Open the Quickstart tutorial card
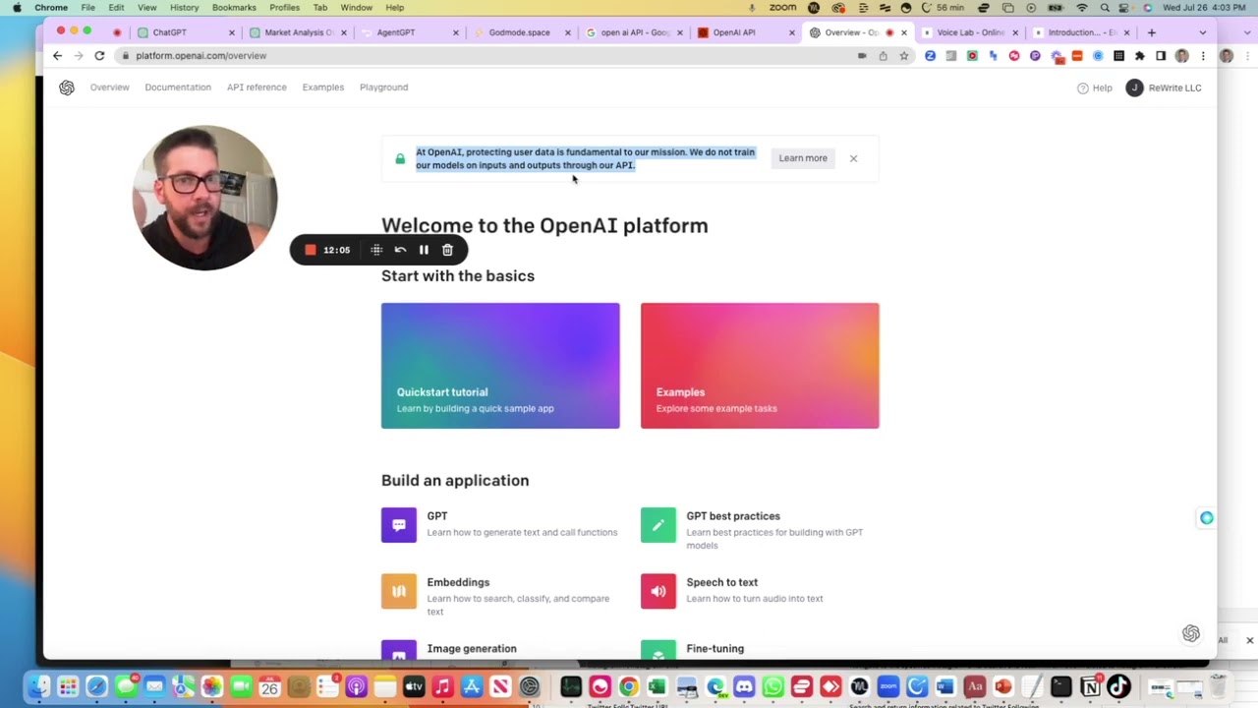The width and height of the screenshot is (1258, 708). [500, 366]
